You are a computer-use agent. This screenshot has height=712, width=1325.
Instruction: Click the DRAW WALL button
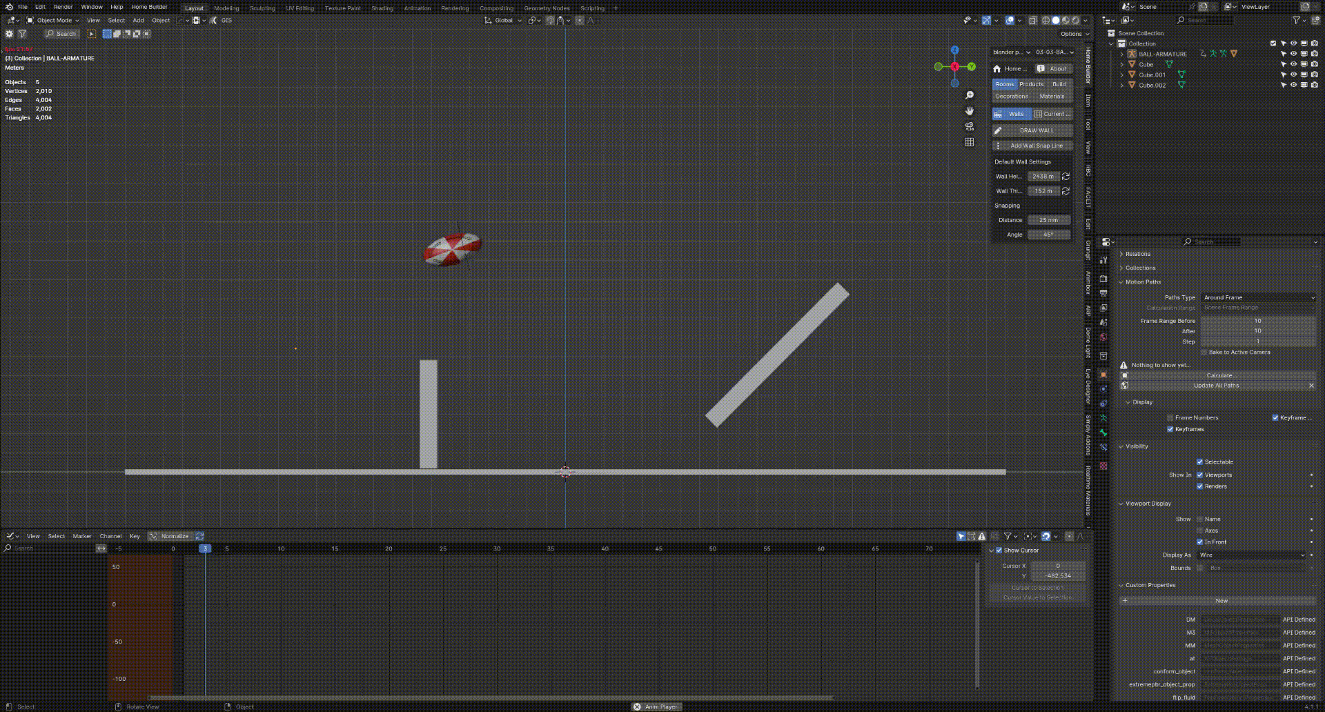coord(1032,130)
